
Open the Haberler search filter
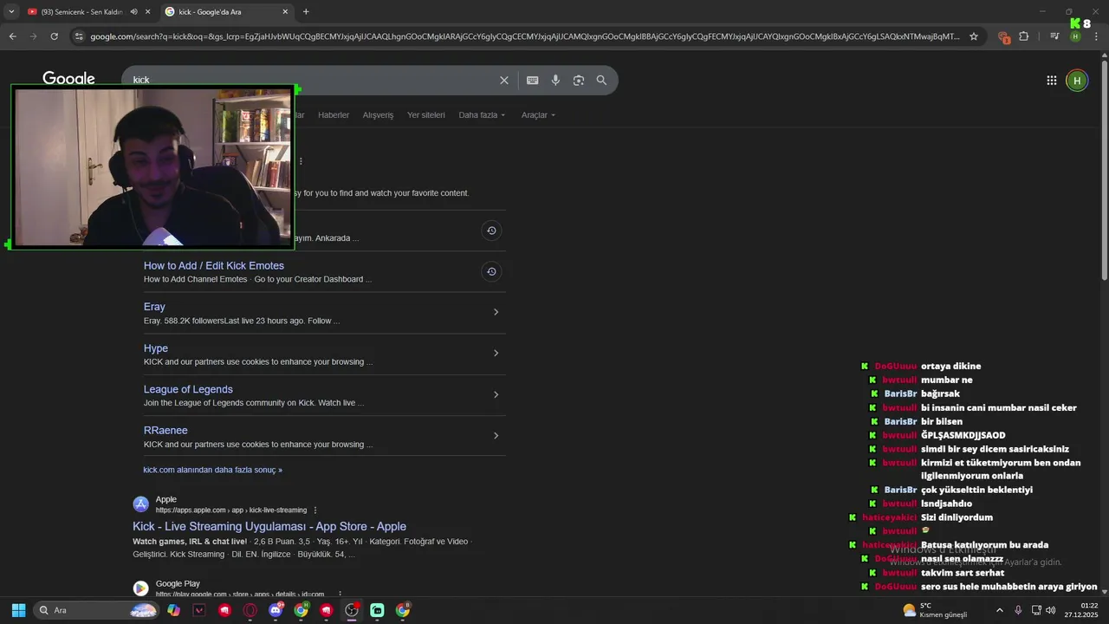[334, 115]
